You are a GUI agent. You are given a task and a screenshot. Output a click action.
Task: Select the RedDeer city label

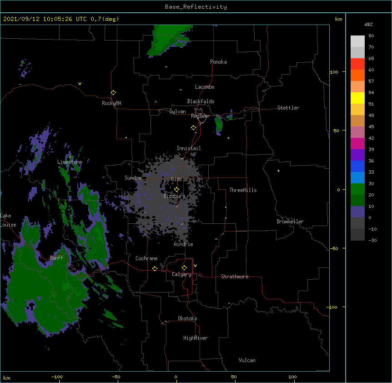pos(200,116)
